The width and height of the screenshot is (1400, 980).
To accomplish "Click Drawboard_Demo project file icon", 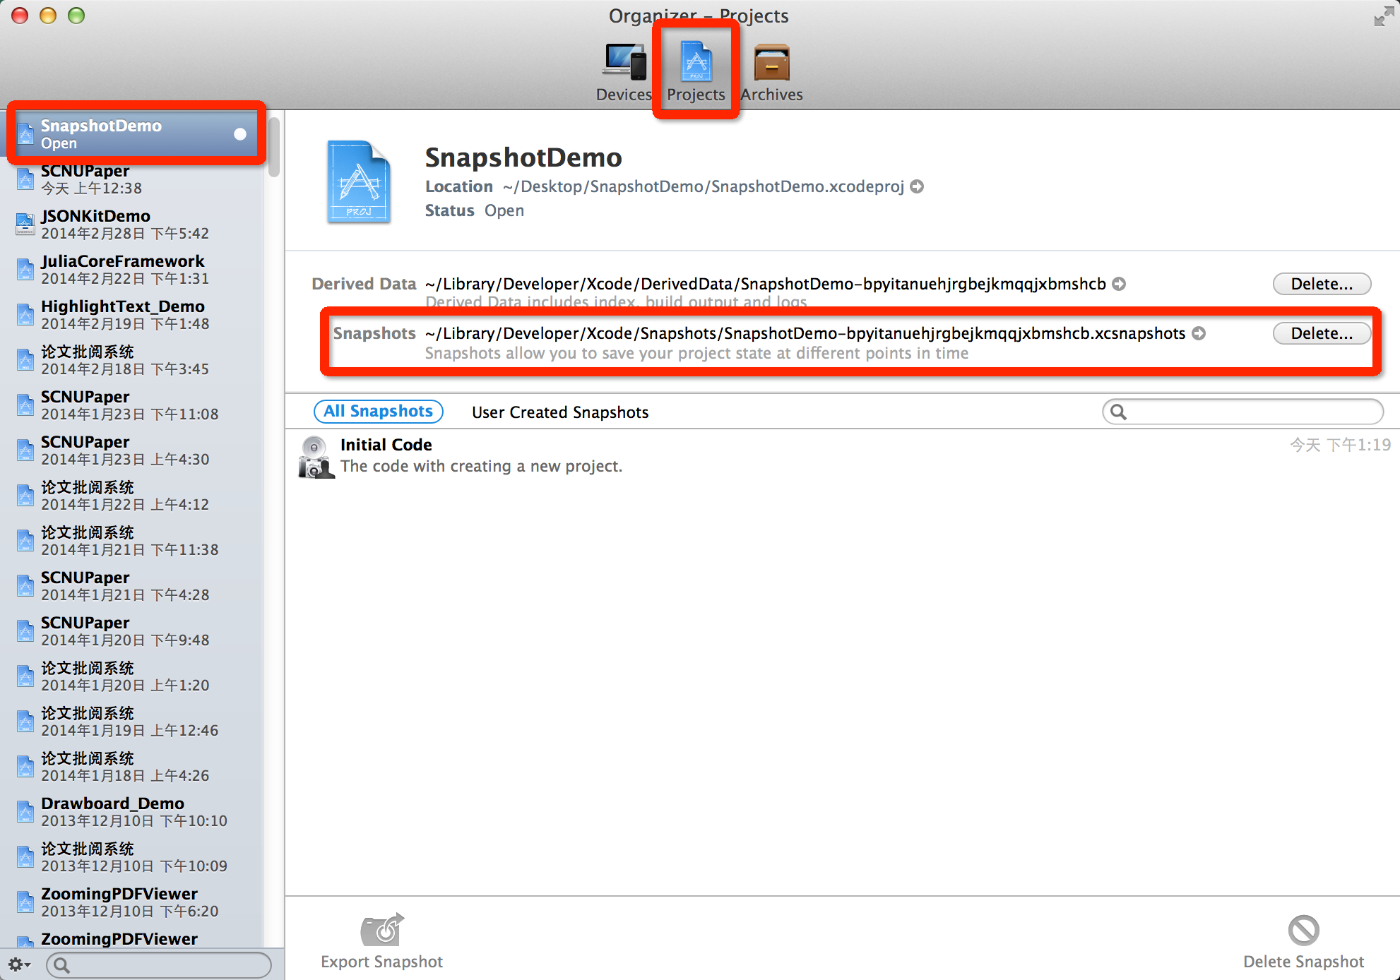I will pos(25,812).
